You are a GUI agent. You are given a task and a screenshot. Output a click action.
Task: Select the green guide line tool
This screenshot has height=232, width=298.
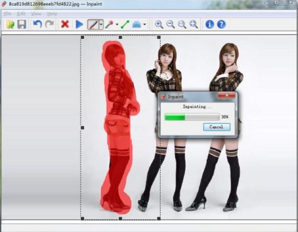[x=125, y=24]
